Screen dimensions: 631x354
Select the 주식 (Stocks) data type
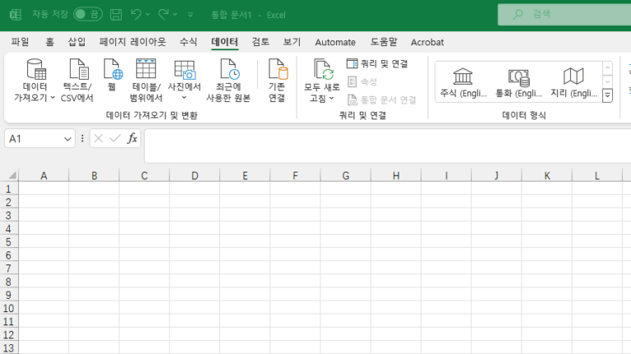point(463,83)
